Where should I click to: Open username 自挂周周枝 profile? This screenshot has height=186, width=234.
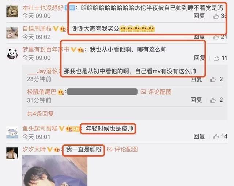[37, 29]
